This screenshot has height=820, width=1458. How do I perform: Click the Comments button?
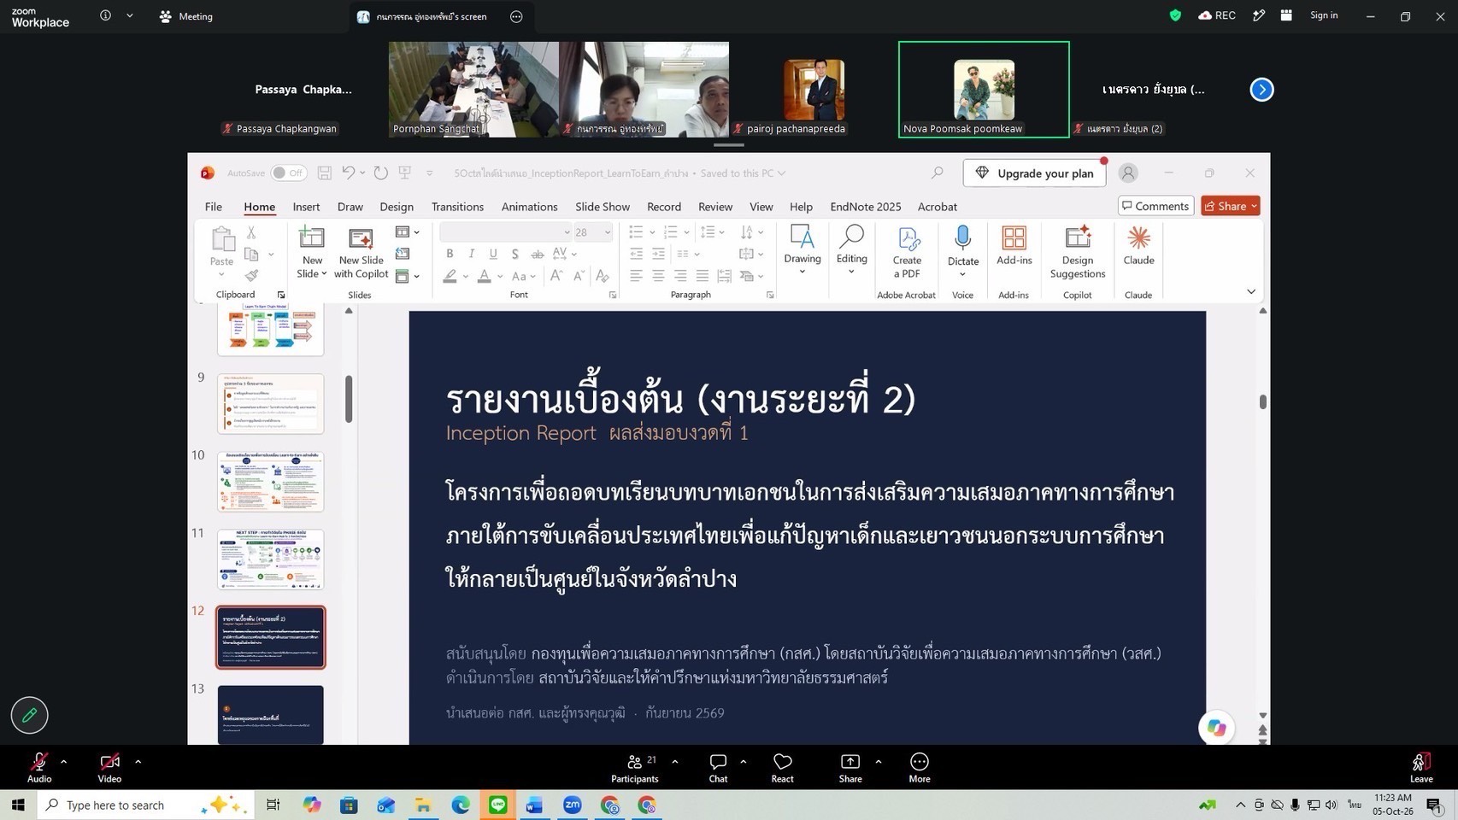1155,206
